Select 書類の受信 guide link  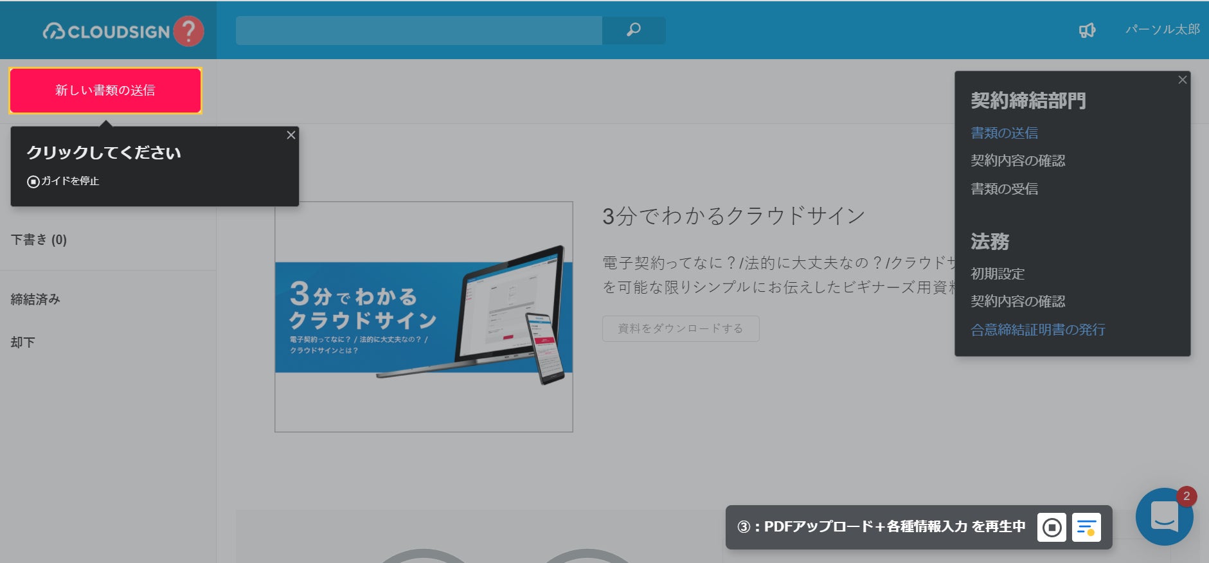click(1004, 189)
